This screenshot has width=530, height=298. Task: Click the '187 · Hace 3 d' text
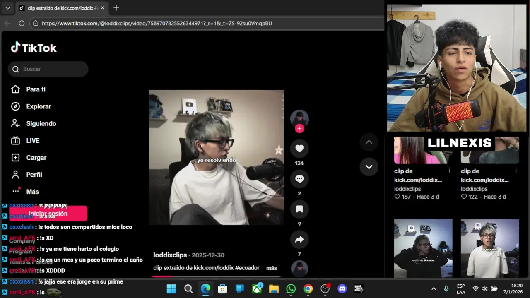[x=417, y=197]
